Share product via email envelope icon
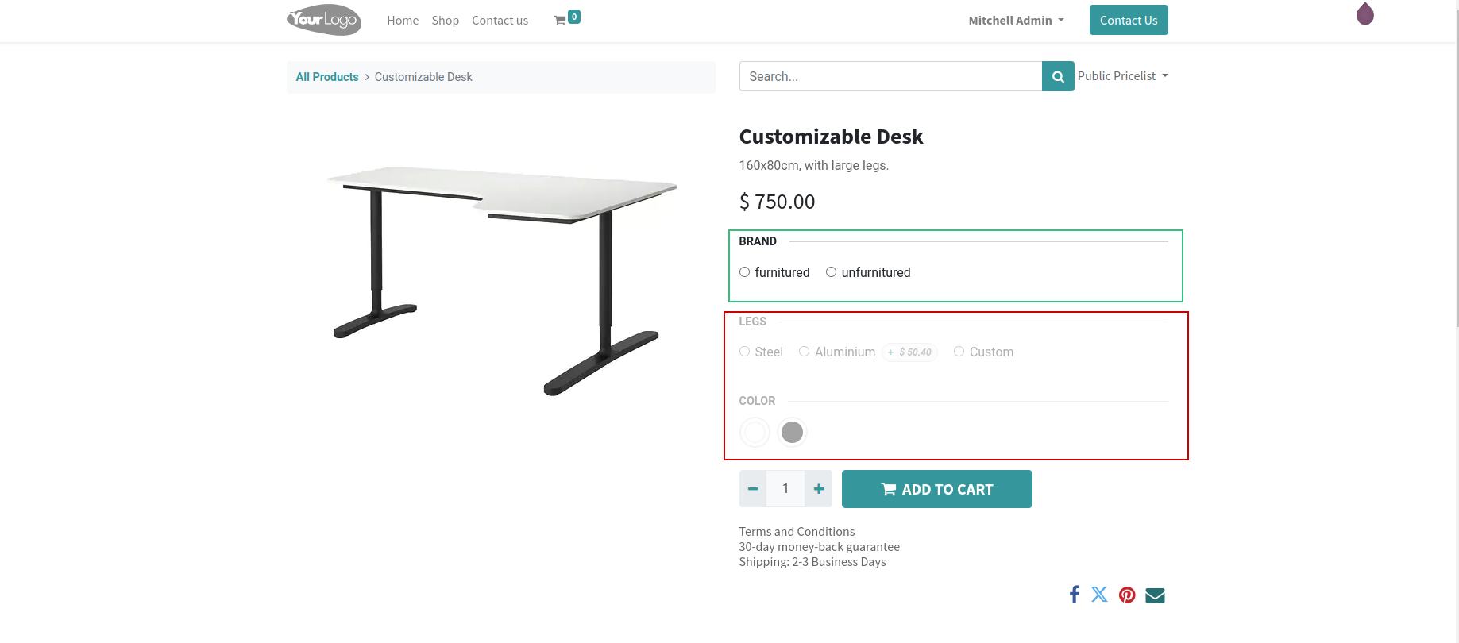Viewport: 1459px width, 643px height. pyautogui.click(x=1155, y=595)
